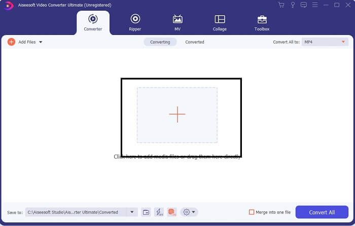Click the orange Add Files plus icon
This screenshot has height=226, width=355.
point(11,42)
